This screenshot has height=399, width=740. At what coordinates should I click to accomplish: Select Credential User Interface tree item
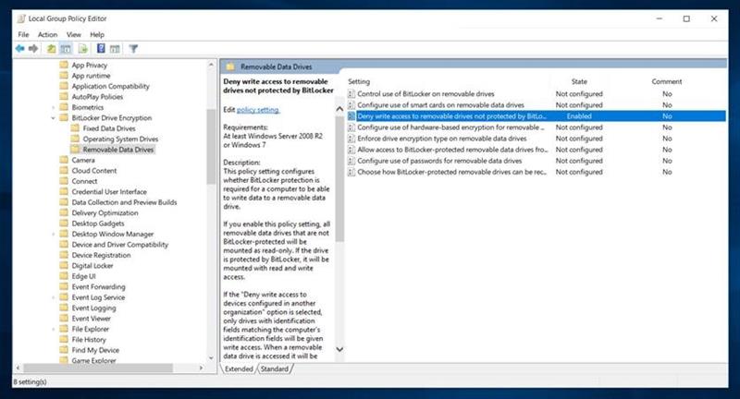(109, 192)
